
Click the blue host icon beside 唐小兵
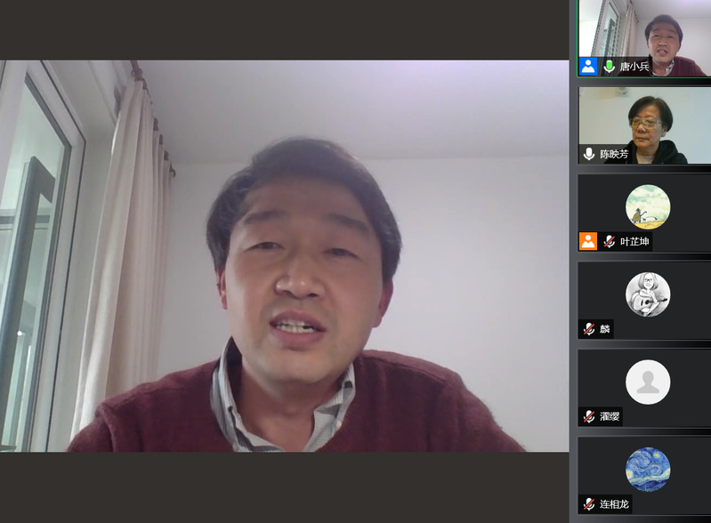point(588,67)
